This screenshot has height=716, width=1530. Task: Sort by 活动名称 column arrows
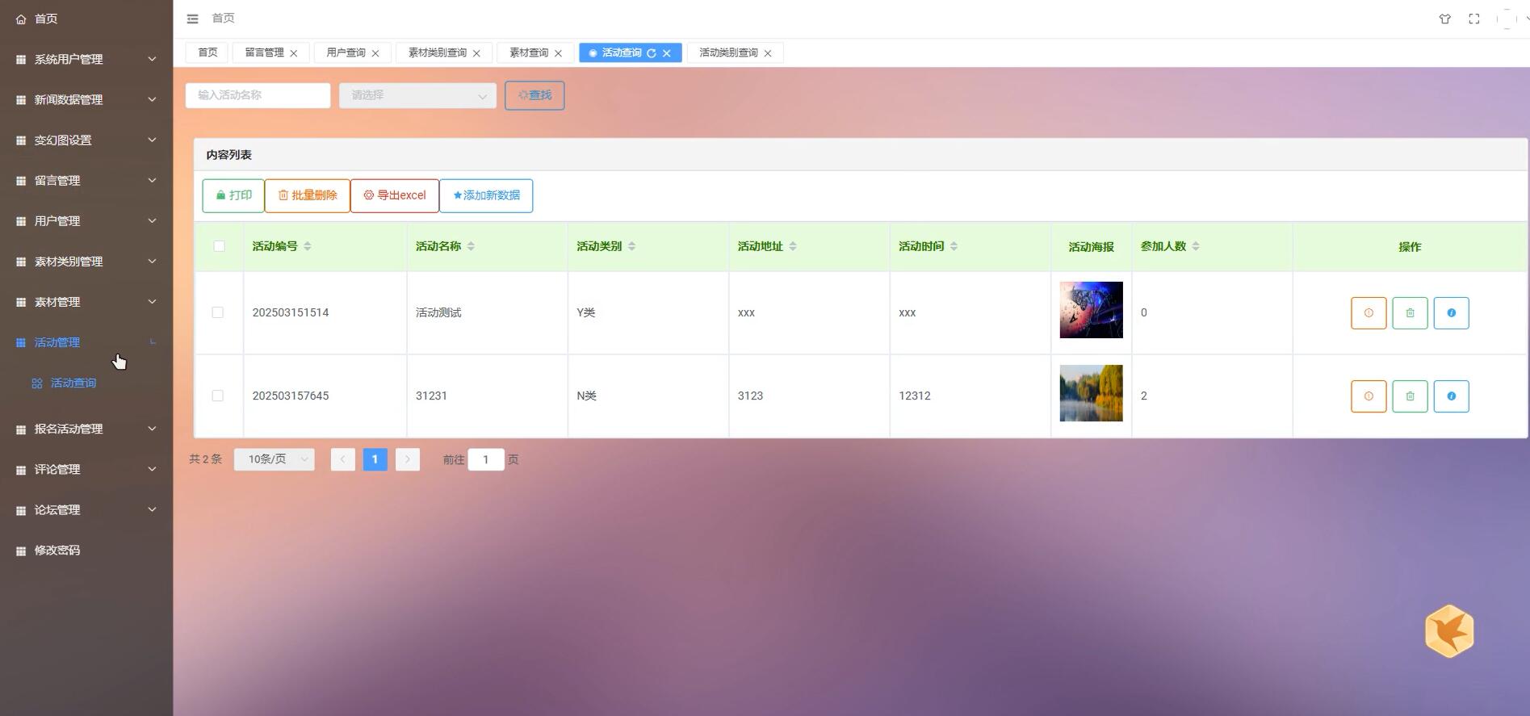[471, 246]
